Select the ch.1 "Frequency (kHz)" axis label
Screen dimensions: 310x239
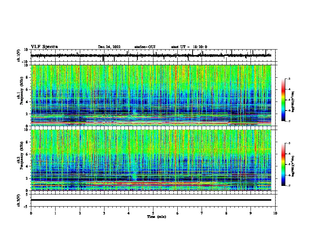point(22,91)
